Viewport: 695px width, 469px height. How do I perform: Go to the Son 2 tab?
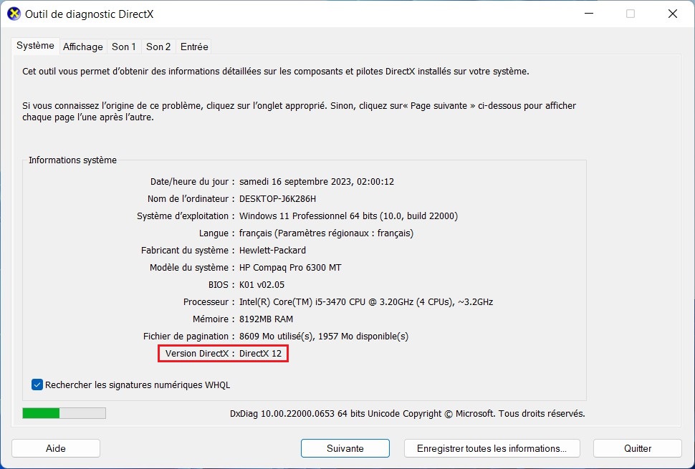tap(158, 47)
